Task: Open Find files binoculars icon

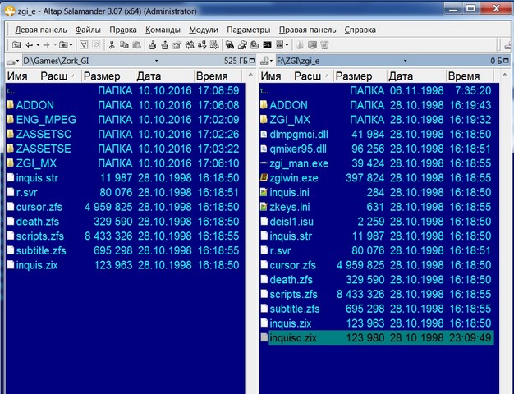Action: 230,45
